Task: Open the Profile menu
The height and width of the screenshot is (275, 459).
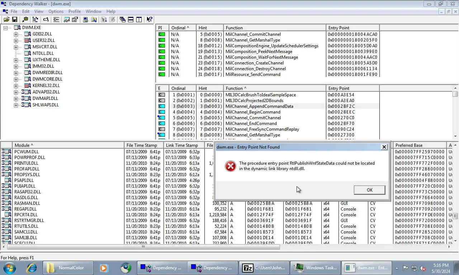Action: point(75,11)
